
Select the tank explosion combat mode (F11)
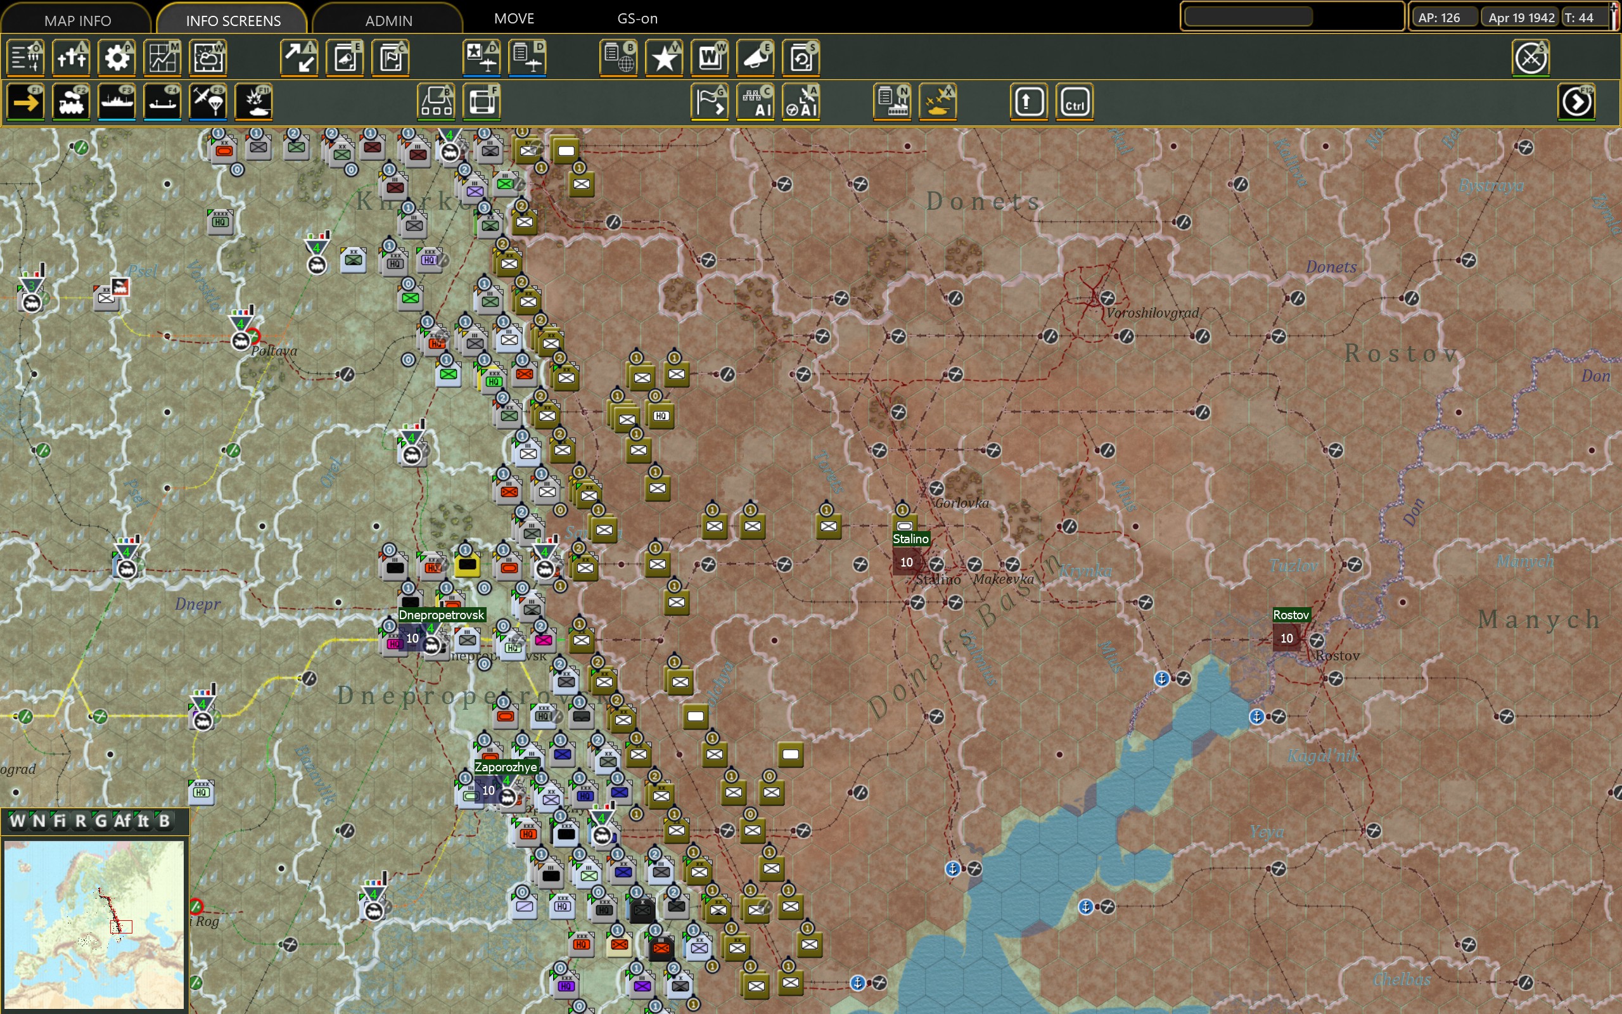pyautogui.click(x=254, y=103)
